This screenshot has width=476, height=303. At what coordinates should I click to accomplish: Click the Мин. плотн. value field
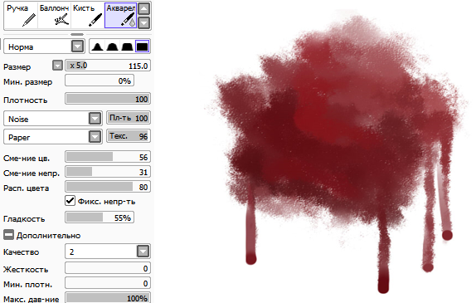[x=108, y=283]
